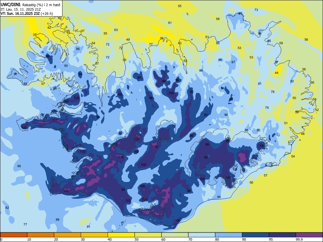Click the amber 20–30 legend swatch

(68, 235)
